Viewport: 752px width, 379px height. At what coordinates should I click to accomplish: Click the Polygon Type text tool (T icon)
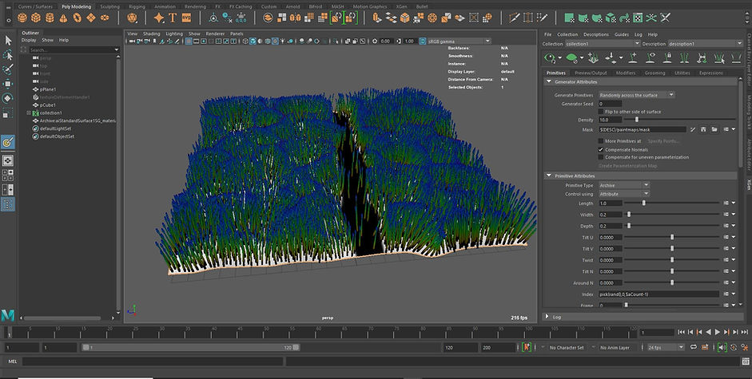tap(173, 18)
